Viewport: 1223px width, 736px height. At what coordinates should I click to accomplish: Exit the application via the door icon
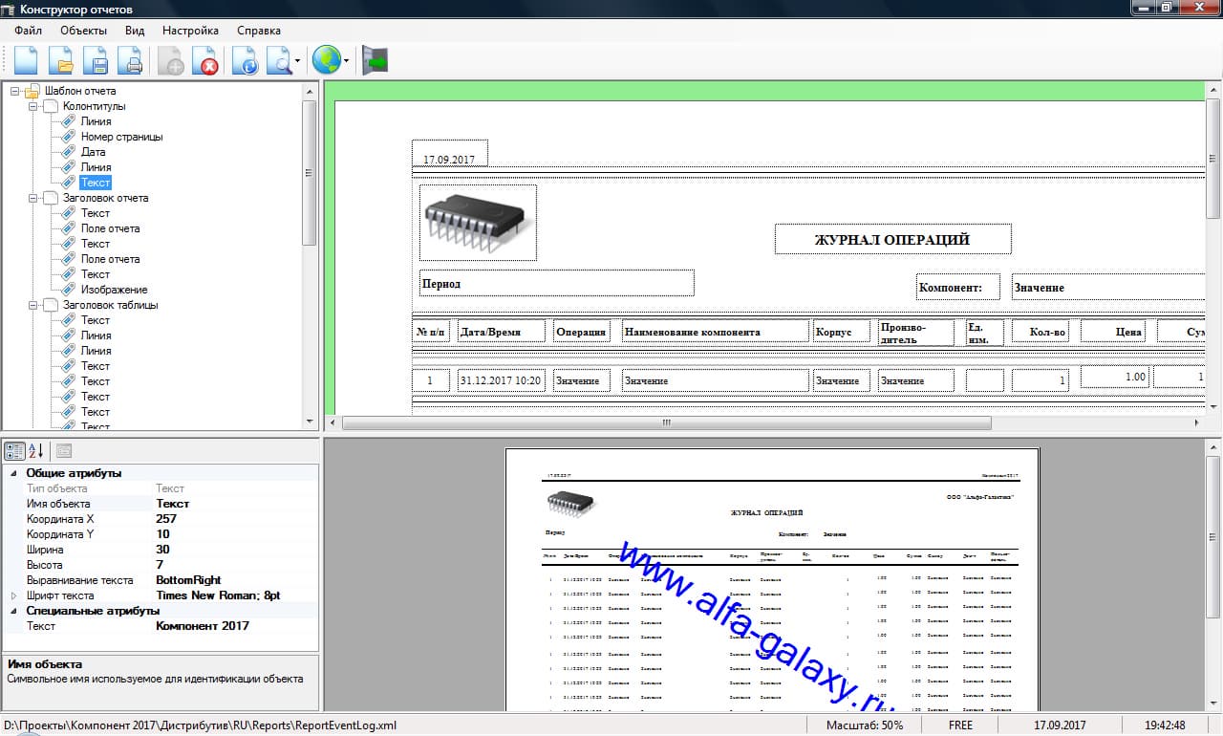tap(375, 61)
